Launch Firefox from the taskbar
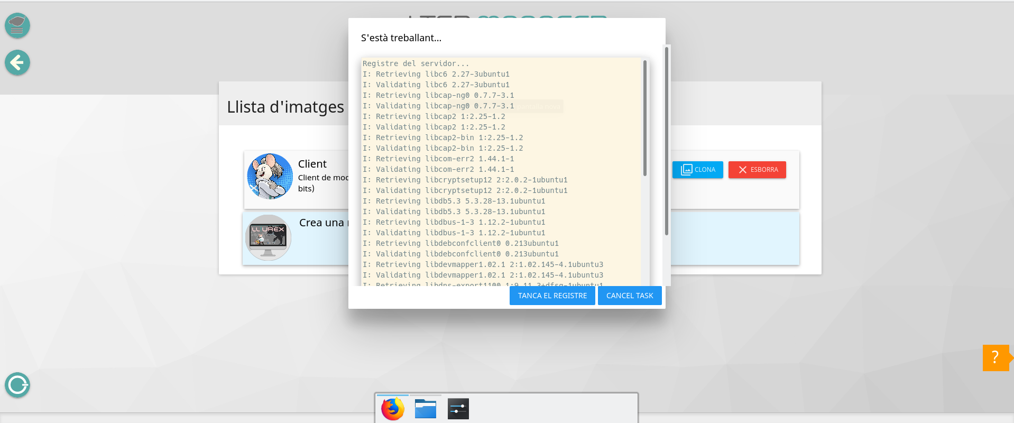 point(393,409)
